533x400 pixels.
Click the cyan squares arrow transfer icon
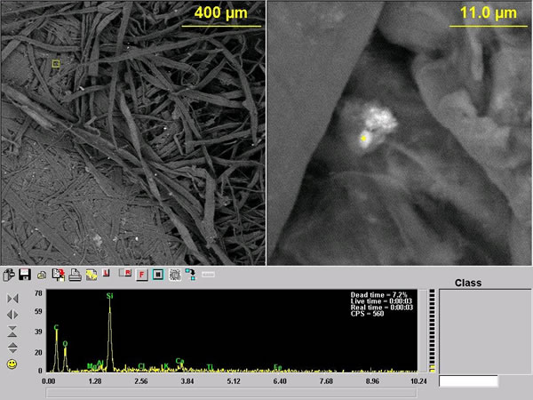click(x=191, y=275)
